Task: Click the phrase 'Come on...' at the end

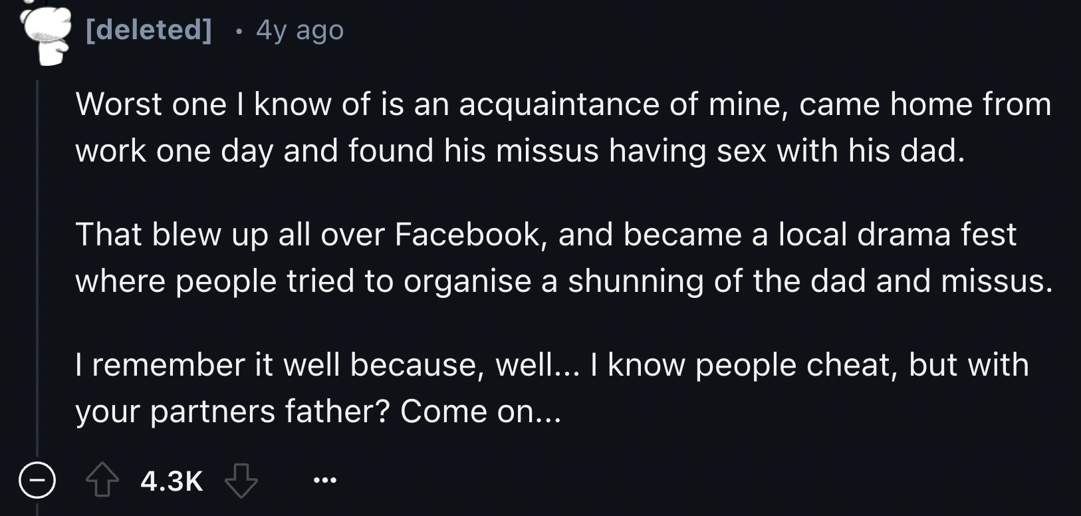Action: [481, 412]
